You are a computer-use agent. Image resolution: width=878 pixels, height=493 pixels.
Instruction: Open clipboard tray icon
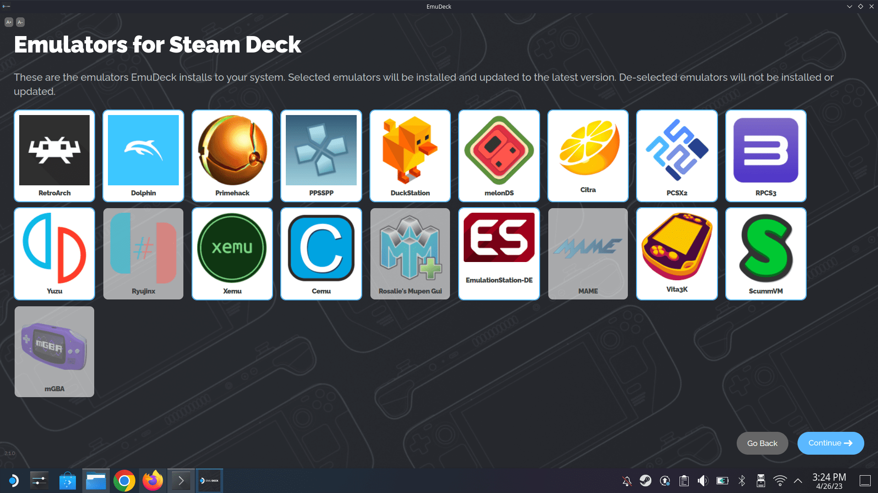pyautogui.click(x=684, y=481)
